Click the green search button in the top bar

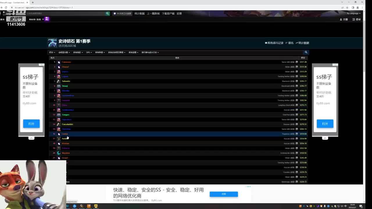pos(107,13)
